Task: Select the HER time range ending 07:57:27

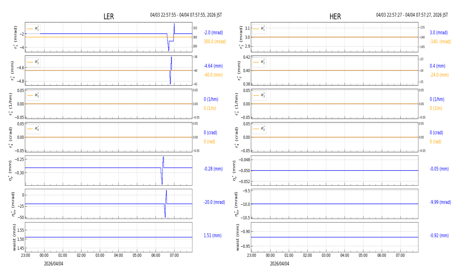Action: coord(412,15)
